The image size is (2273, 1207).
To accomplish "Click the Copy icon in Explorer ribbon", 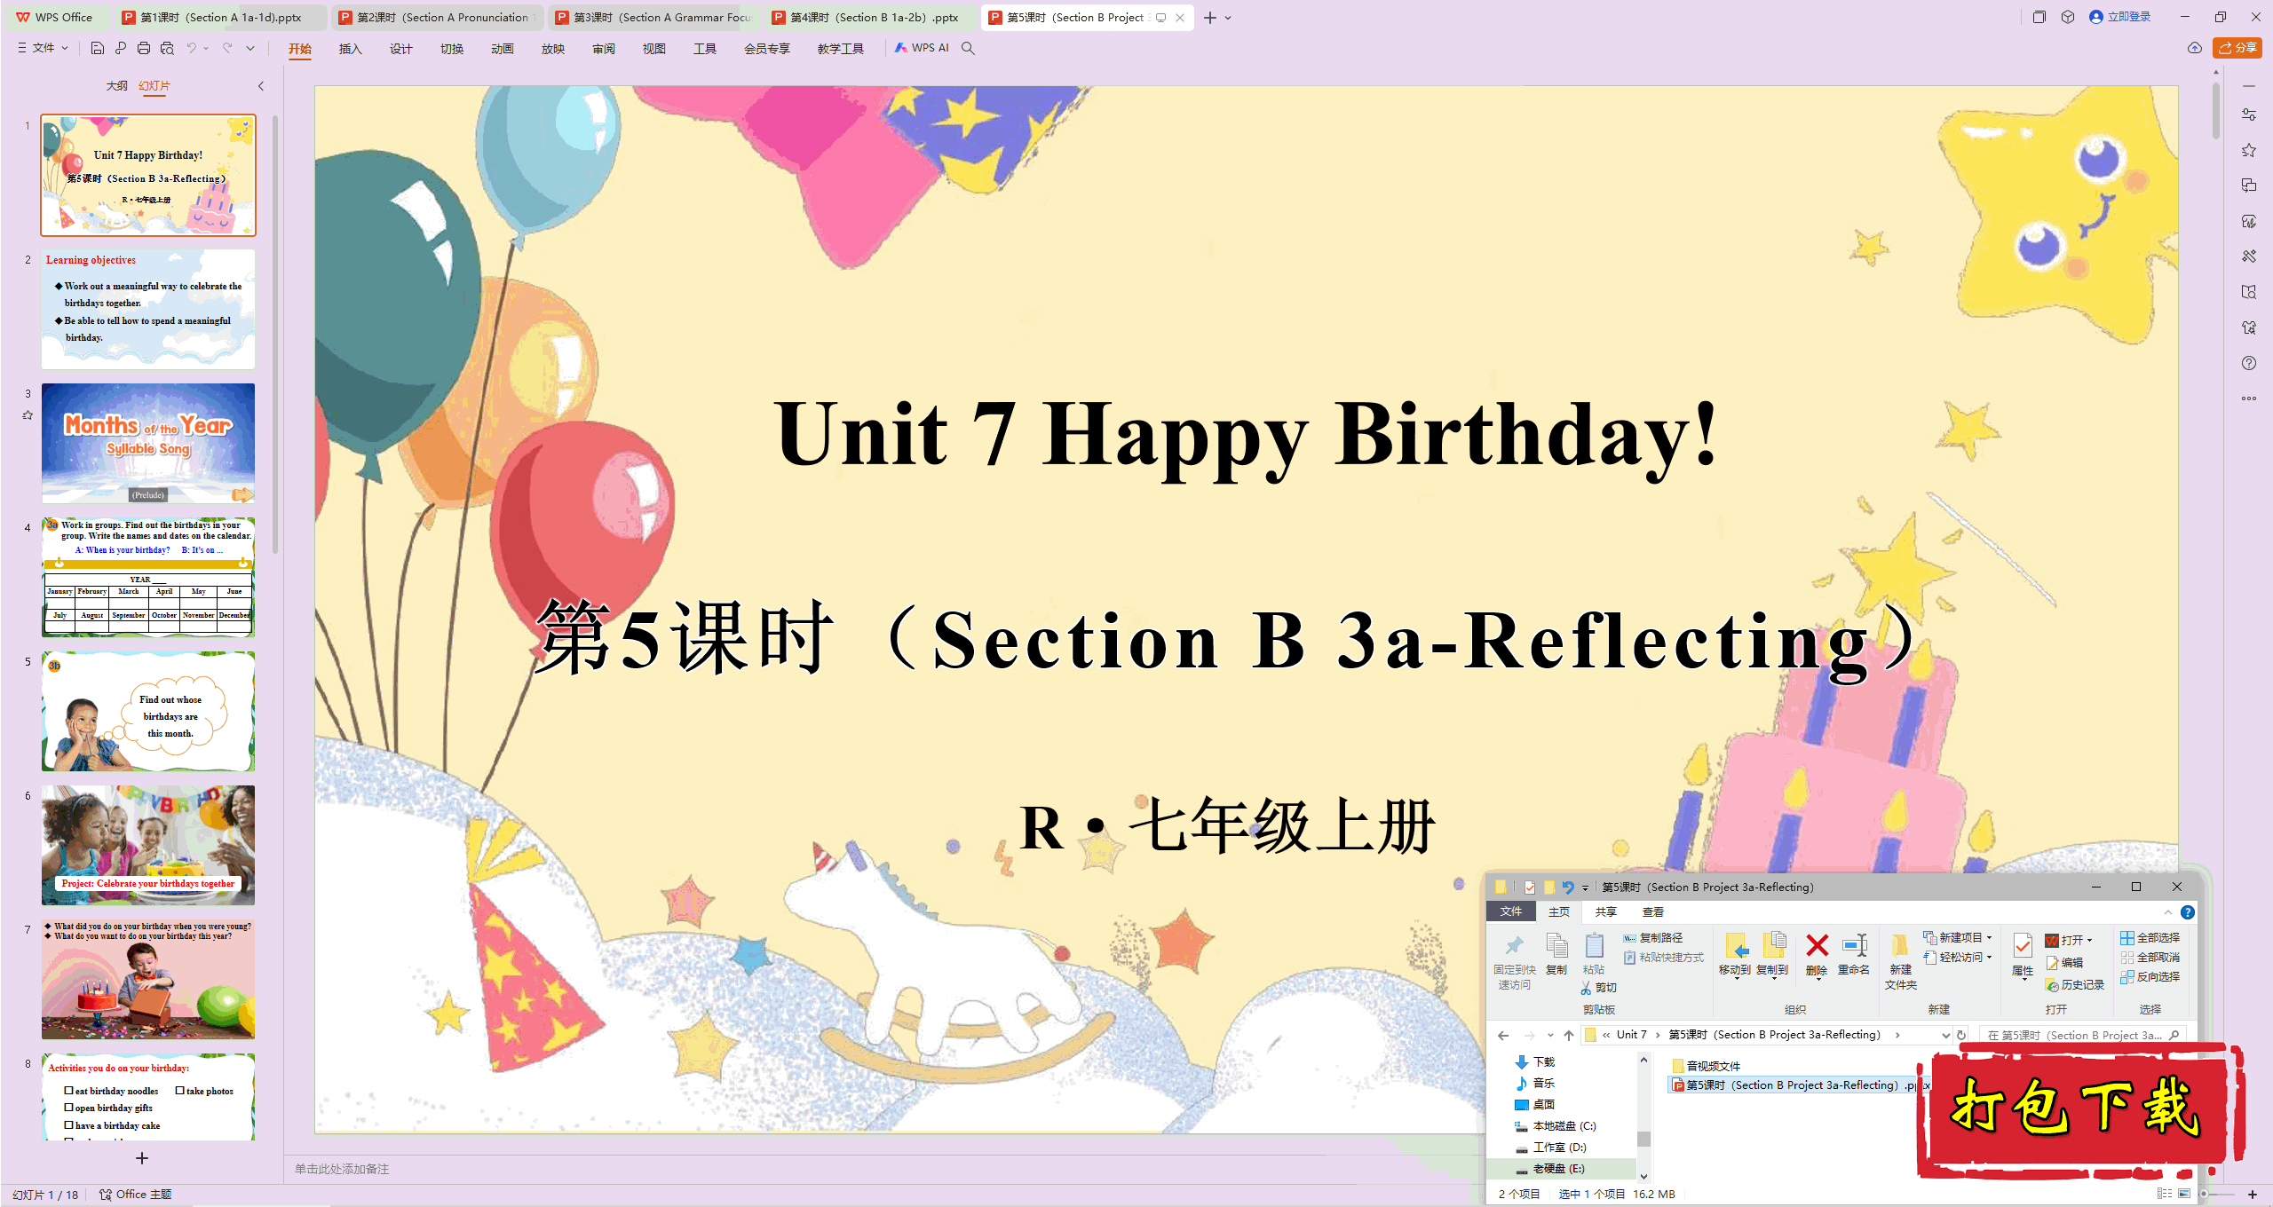I will [x=1556, y=946].
